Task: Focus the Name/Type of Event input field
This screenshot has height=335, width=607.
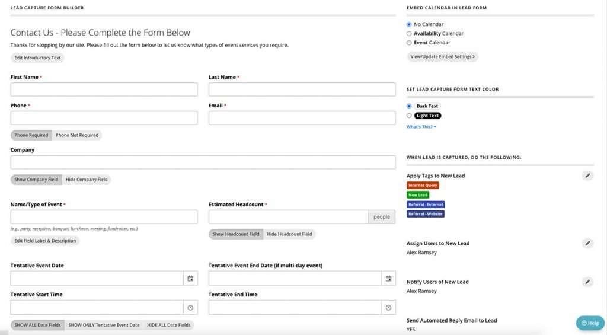Action: [104, 217]
